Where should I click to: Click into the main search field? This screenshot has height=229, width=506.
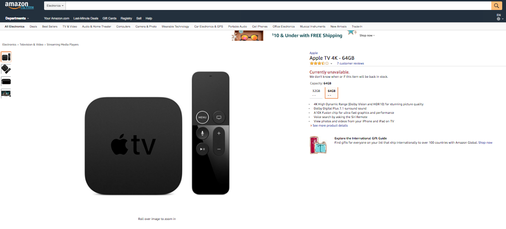click(x=278, y=6)
